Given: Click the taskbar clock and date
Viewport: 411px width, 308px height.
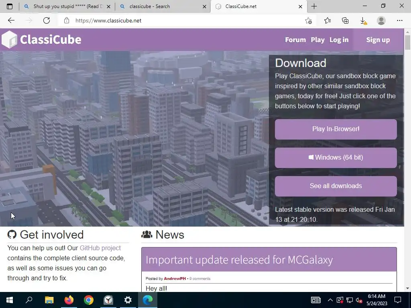Looking at the screenshot, I should click(x=376, y=300).
